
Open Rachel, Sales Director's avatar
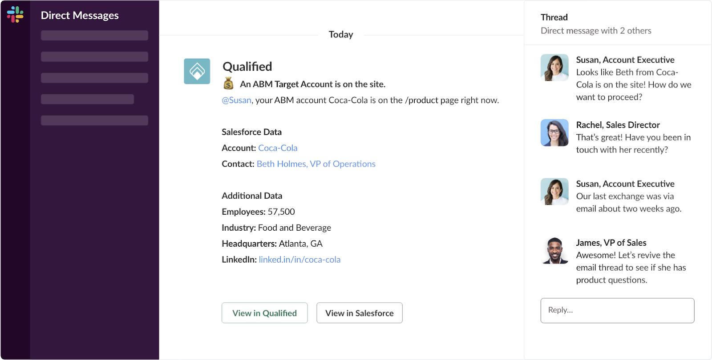pos(554,132)
